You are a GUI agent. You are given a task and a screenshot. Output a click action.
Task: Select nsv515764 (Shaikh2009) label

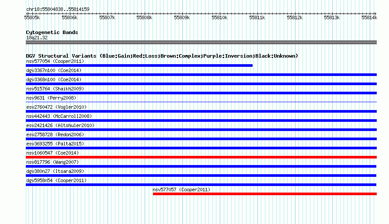pyautogui.click(x=55, y=89)
